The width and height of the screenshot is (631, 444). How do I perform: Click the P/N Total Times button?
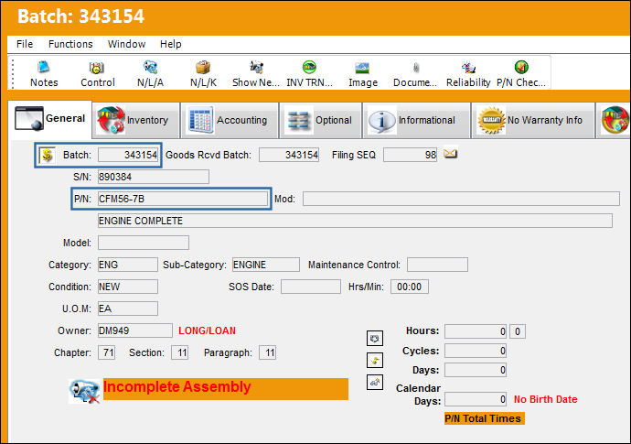point(484,418)
